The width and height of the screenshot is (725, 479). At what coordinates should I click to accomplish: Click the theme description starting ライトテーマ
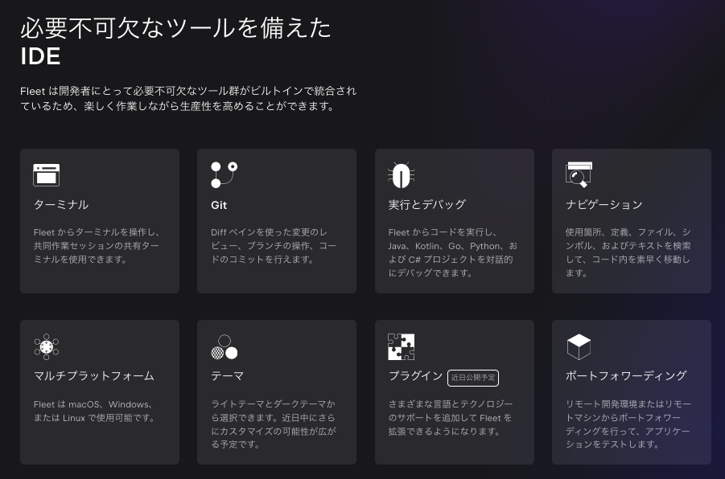274,424
